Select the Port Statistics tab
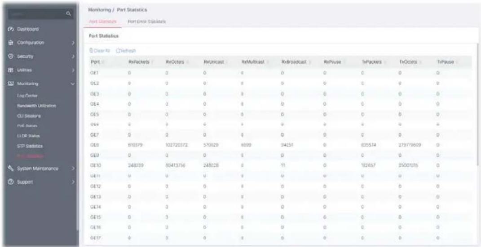 [102, 22]
